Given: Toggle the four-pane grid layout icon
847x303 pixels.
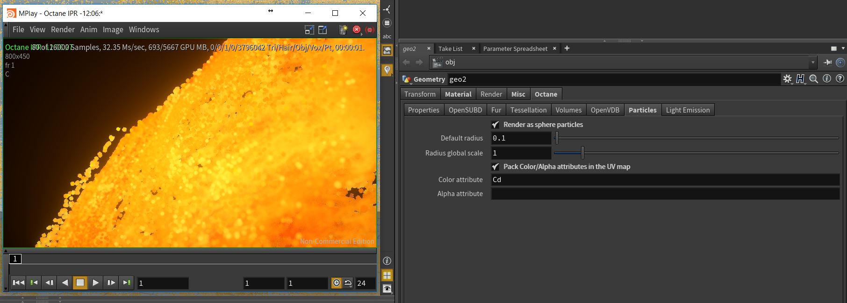Looking at the screenshot, I should click(x=387, y=275).
